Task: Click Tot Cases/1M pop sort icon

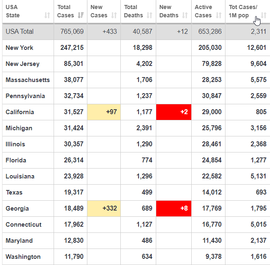Action: tap(264, 15)
